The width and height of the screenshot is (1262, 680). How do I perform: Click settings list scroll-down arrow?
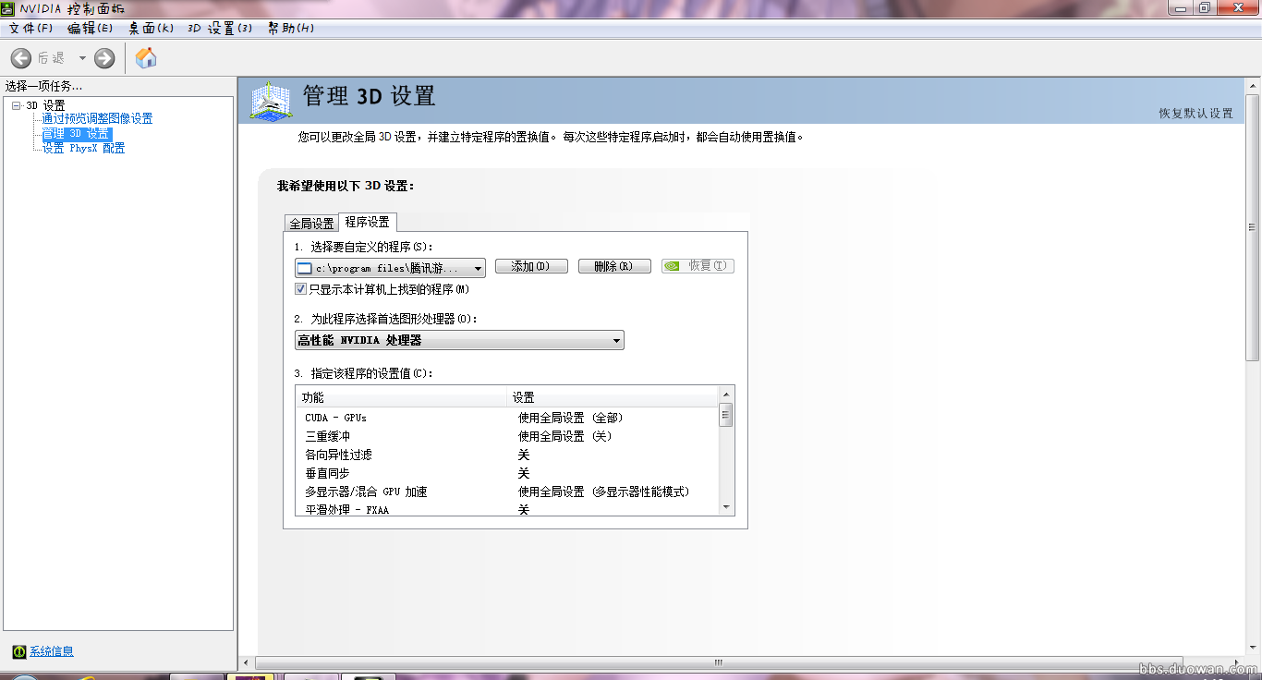pyautogui.click(x=726, y=507)
